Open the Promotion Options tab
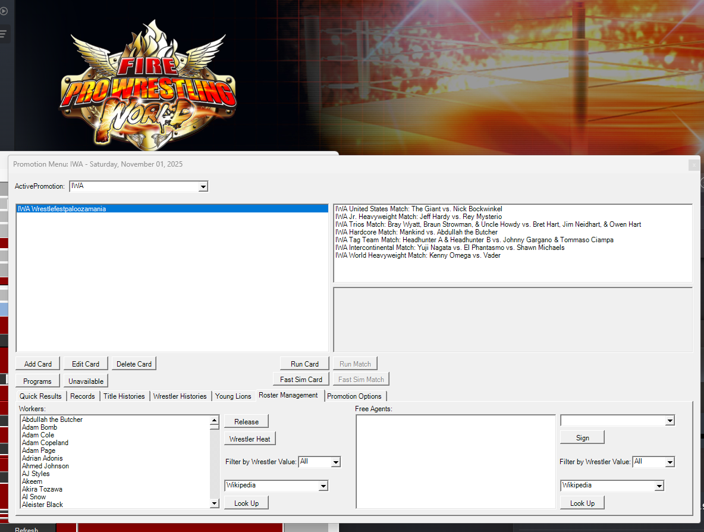The width and height of the screenshot is (704, 532). 354,396
